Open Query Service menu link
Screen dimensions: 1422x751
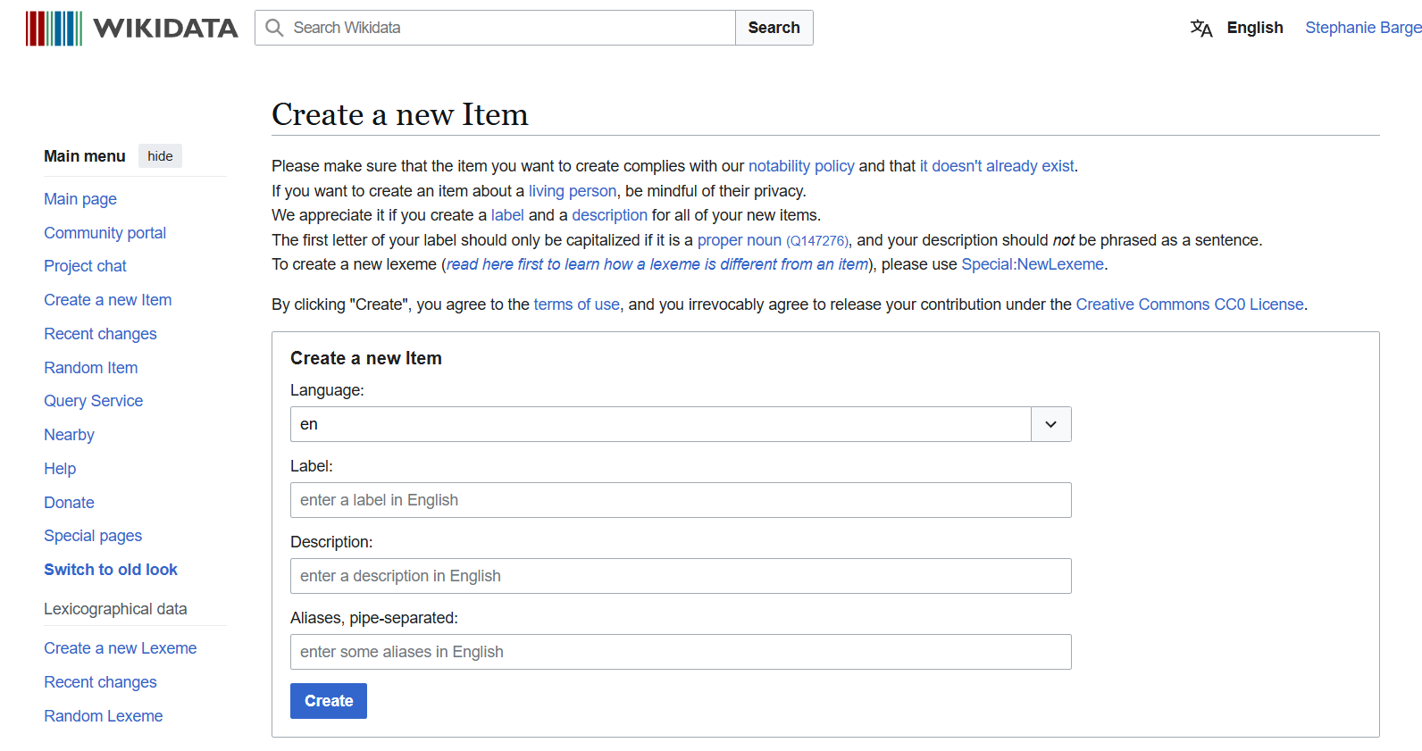point(94,401)
